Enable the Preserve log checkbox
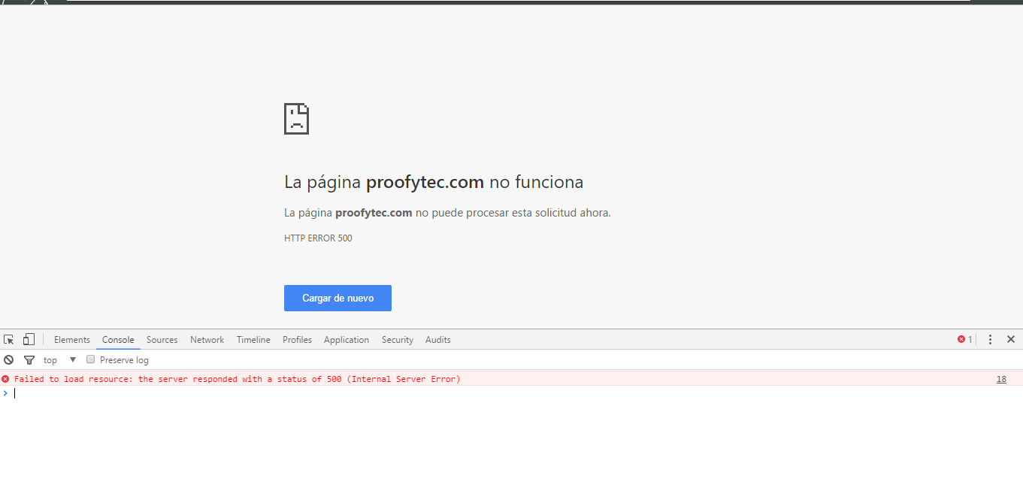Image resolution: width=1023 pixels, height=491 pixels. click(91, 359)
